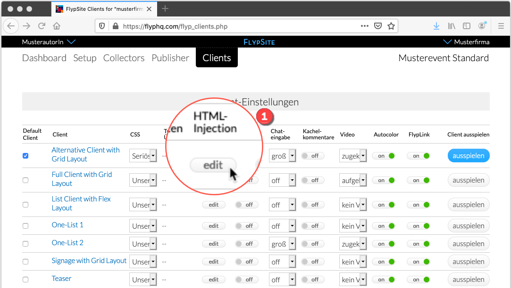Check default client box for One-List 1
The image size is (511, 288).
coord(25,226)
